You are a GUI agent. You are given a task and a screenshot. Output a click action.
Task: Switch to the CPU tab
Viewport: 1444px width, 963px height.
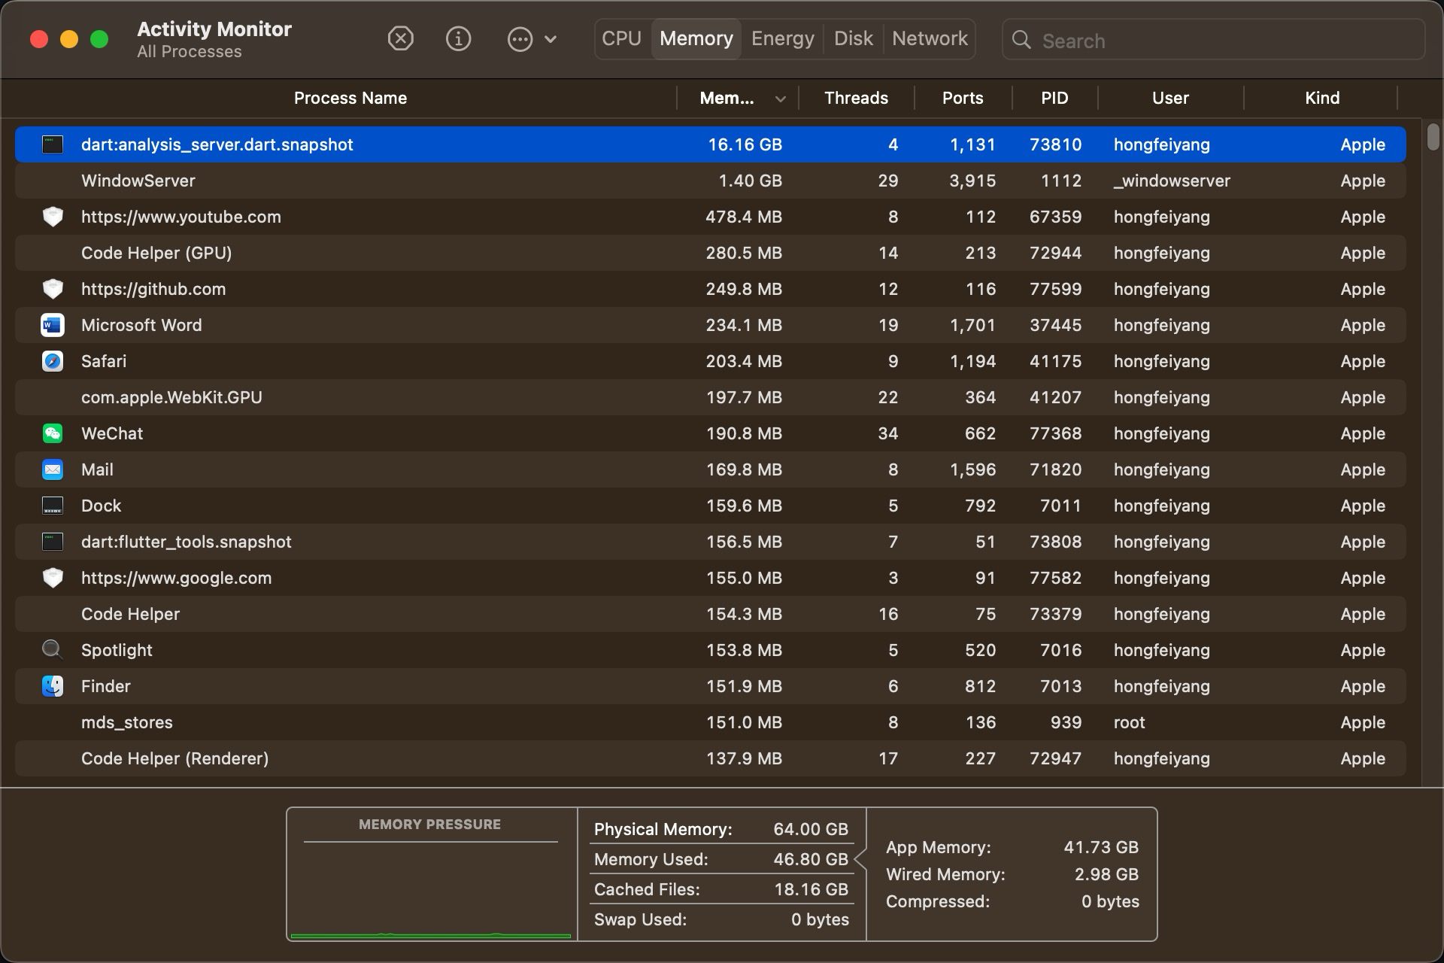tap(622, 38)
